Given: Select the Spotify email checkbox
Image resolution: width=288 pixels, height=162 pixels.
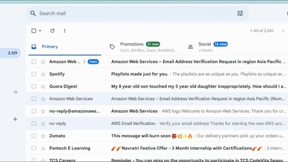Looking at the screenshot, I should pos(34,74).
